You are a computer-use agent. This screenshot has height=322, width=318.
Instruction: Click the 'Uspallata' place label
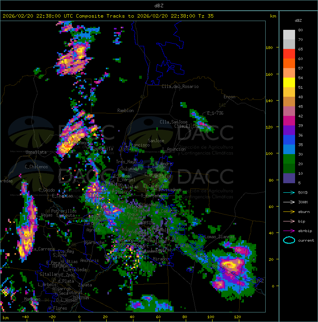[36, 152]
